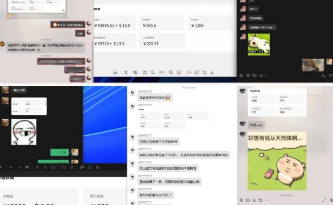
Task: Click the avatar beside the cow sticker
Action: click(243, 37)
